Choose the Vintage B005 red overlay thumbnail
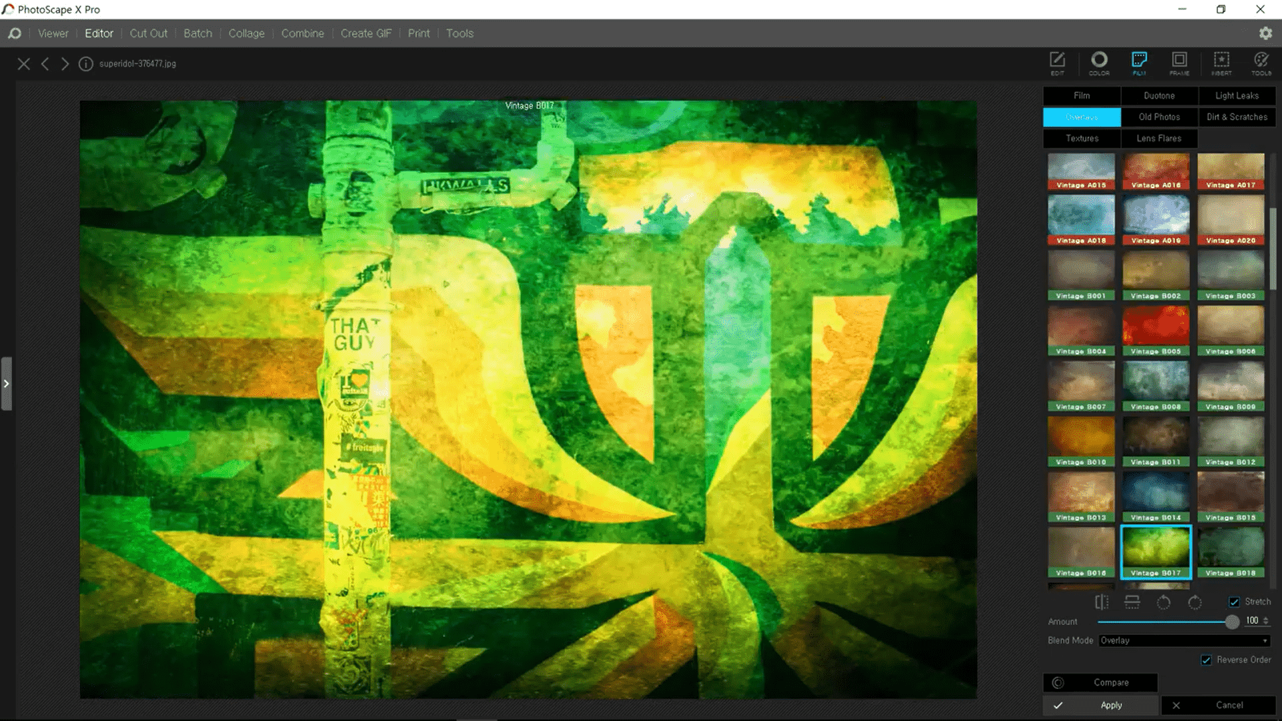The width and height of the screenshot is (1282, 721). [1156, 331]
